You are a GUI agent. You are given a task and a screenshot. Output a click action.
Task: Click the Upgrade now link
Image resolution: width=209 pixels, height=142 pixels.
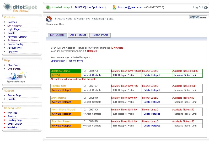tap(58, 61)
